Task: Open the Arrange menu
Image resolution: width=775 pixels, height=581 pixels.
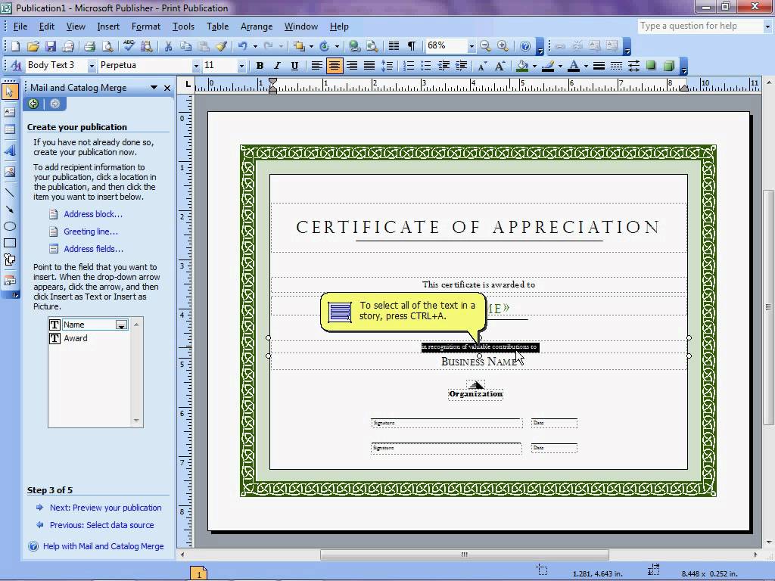Action: click(257, 26)
